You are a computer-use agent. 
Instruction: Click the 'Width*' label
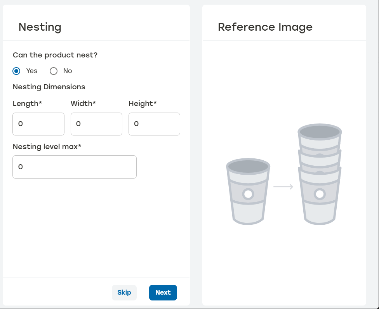coord(83,104)
